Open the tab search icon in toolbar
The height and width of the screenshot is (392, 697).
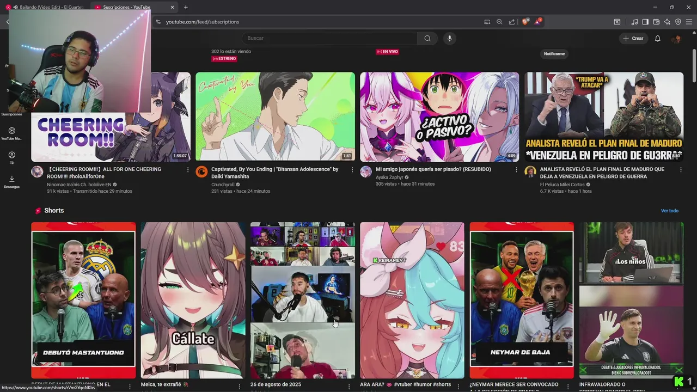pyautogui.click(x=617, y=22)
